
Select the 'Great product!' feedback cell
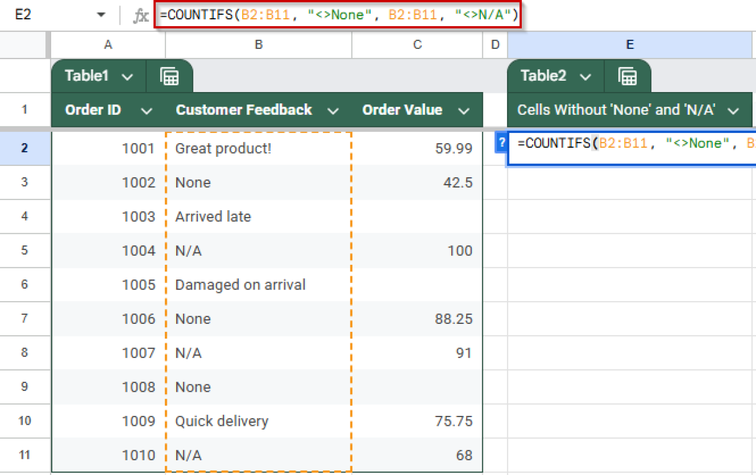click(258, 148)
